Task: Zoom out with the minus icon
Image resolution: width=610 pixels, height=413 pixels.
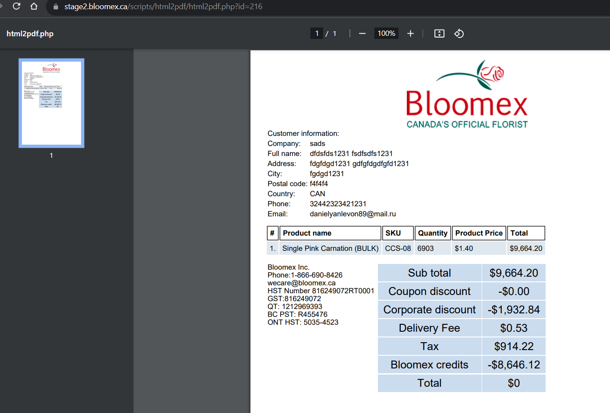Action: pyautogui.click(x=362, y=34)
